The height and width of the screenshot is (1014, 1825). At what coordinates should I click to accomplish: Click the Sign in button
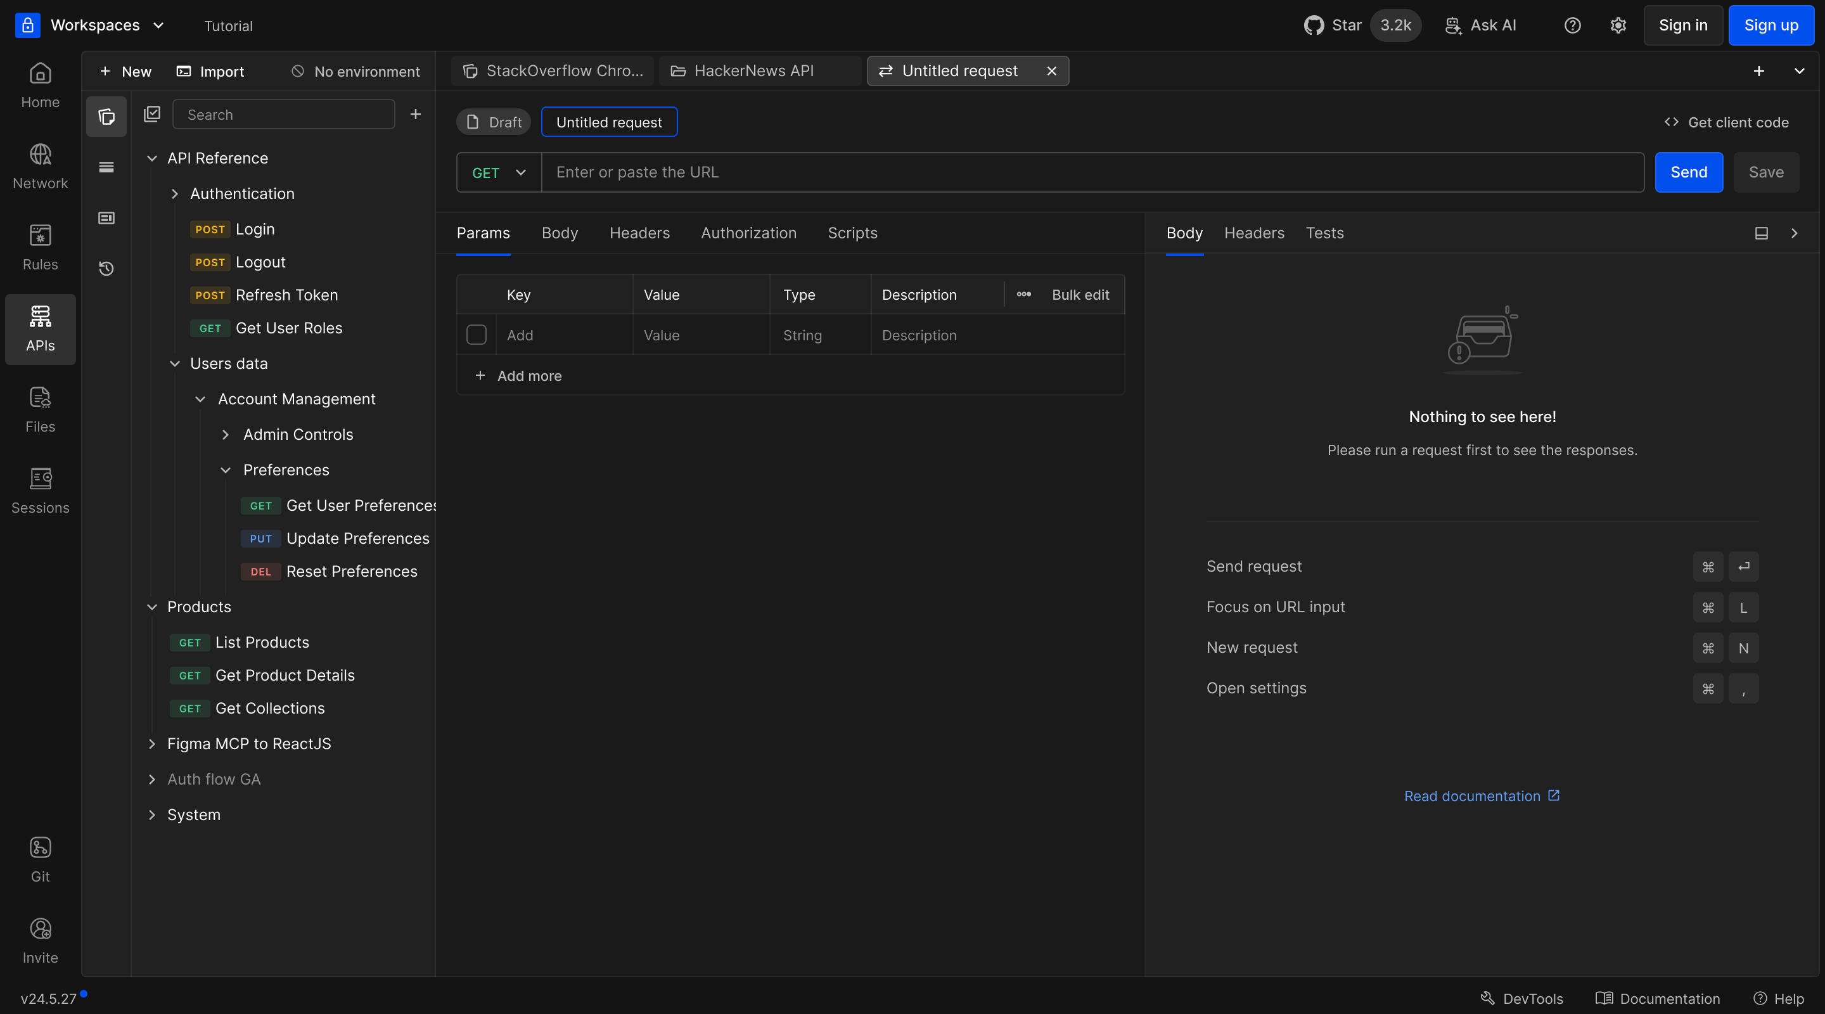click(1683, 25)
